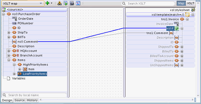Click the xsl:stylesheet icon at top right
201x104 pixels.
coord(193,10)
